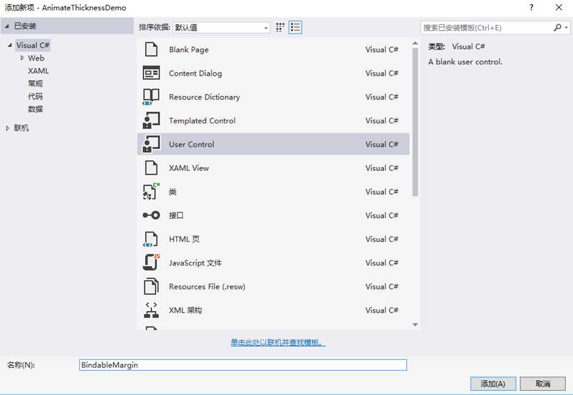Click the 添加(A) button
Viewport: 573px width, 395px height.
point(493,383)
